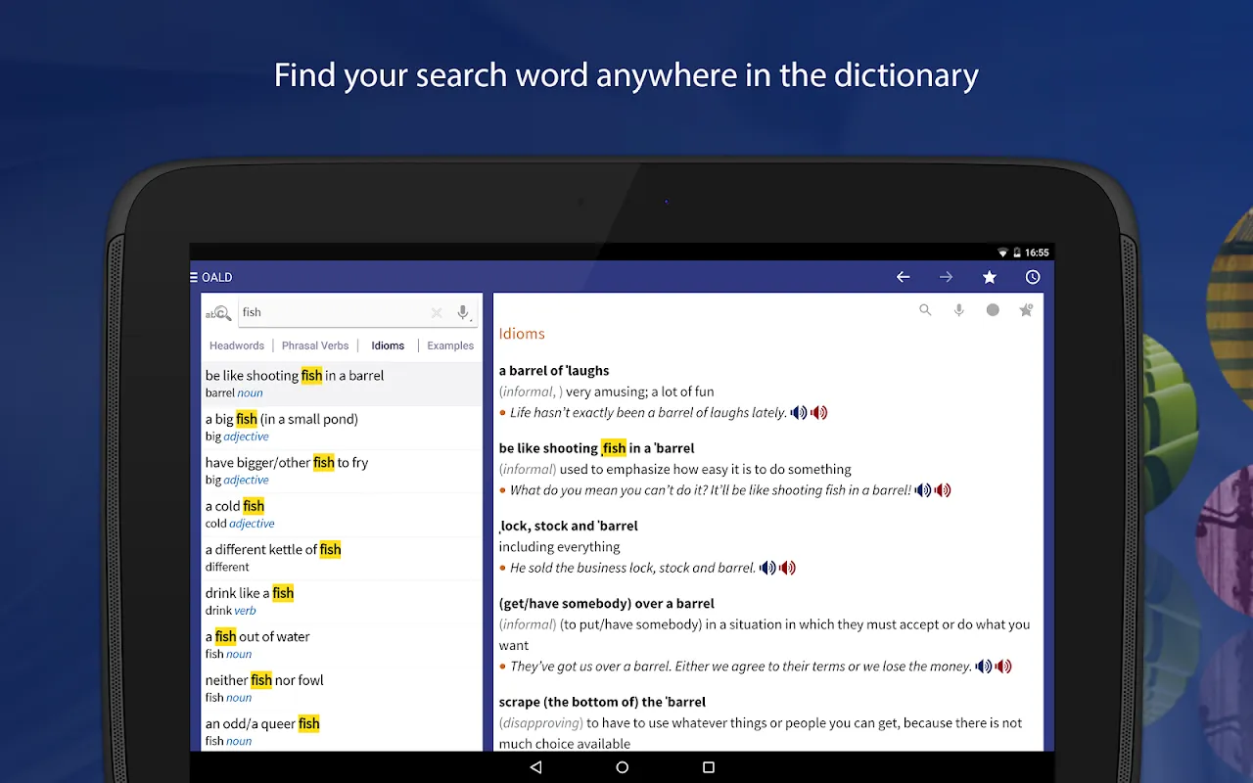Switch to the Headwords tab
This screenshot has height=783, width=1253.
click(237, 345)
